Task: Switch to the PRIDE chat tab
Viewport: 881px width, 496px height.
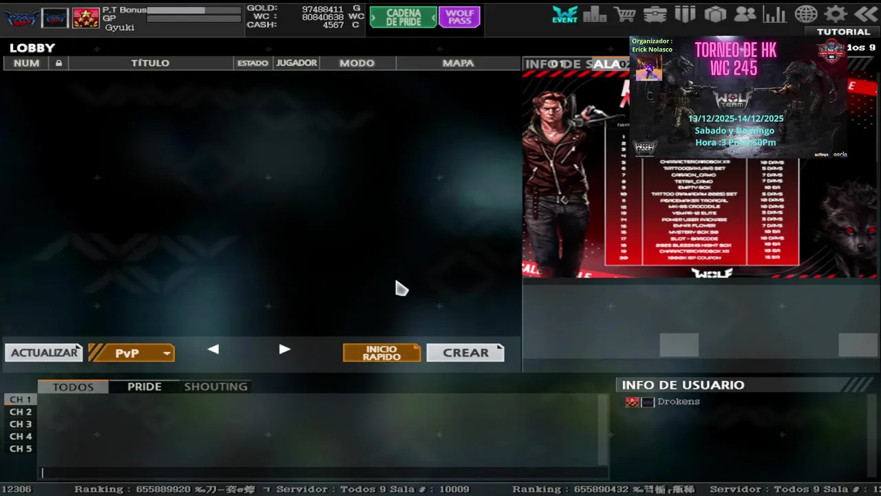Action: pyautogui.click(x=145, y=386)
